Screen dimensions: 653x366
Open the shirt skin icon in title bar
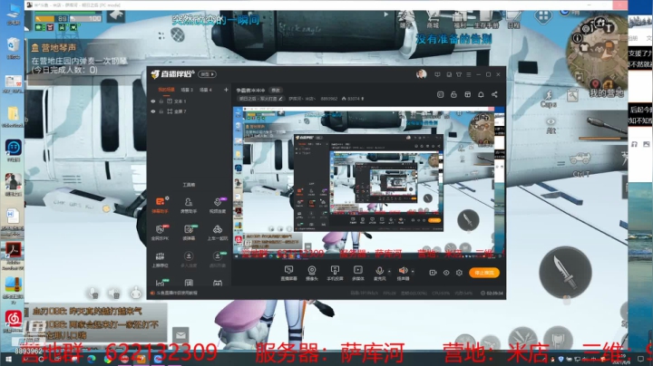(459, 75)
